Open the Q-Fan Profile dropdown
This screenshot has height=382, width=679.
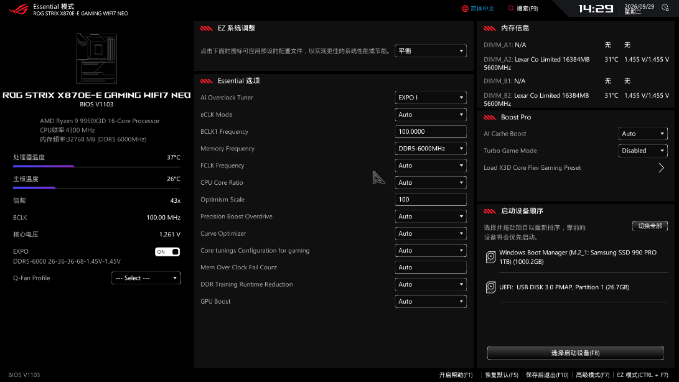click(146, 278)
